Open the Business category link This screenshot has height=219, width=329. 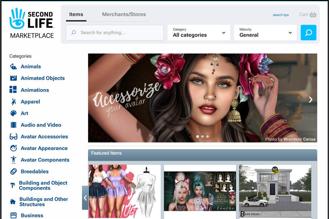pos(32,215)
